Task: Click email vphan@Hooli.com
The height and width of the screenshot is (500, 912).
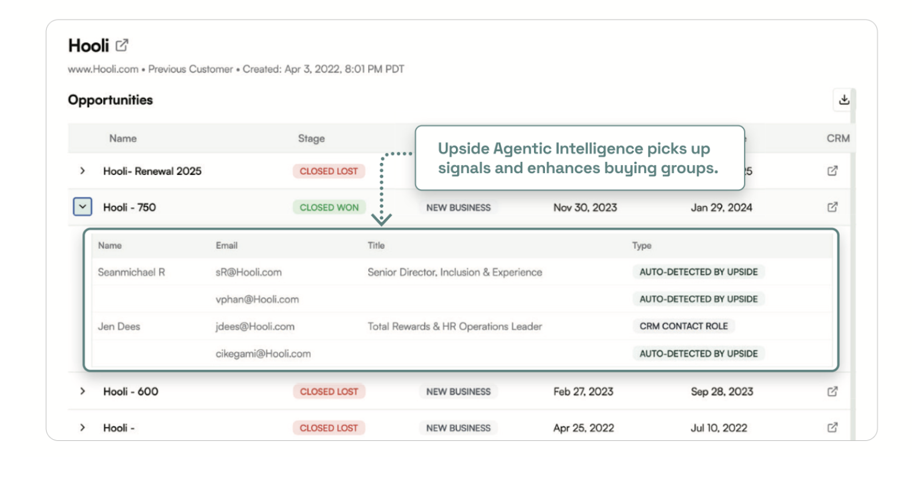Action: tap(257, 300)
